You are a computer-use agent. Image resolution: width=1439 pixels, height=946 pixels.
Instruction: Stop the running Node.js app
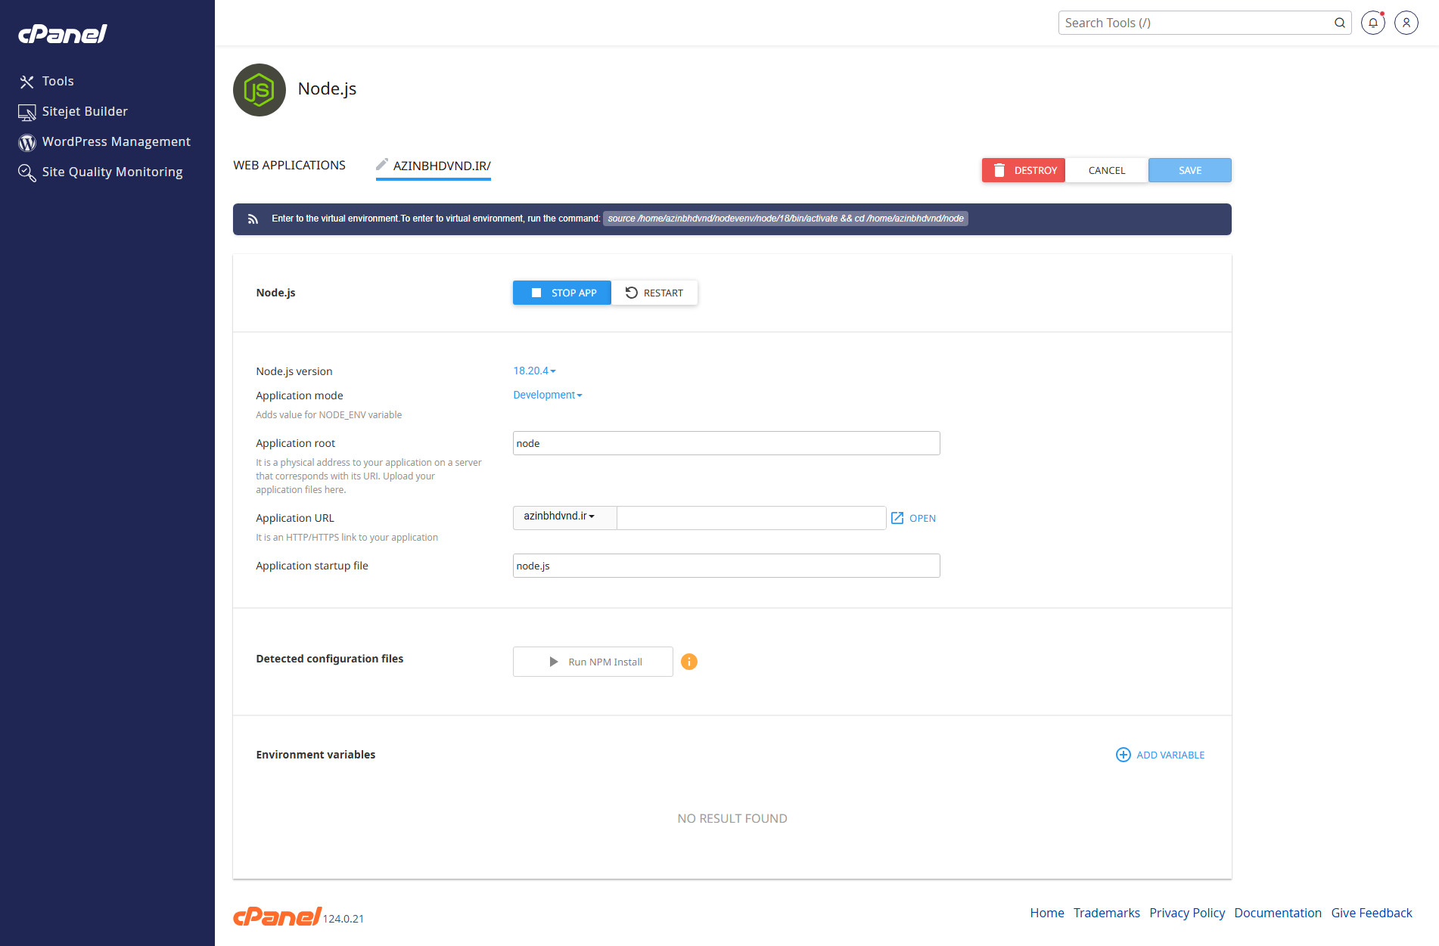click(562, 293)
